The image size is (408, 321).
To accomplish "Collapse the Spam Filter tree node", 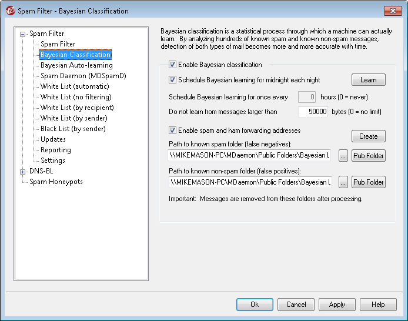I will tap(23, 34).
